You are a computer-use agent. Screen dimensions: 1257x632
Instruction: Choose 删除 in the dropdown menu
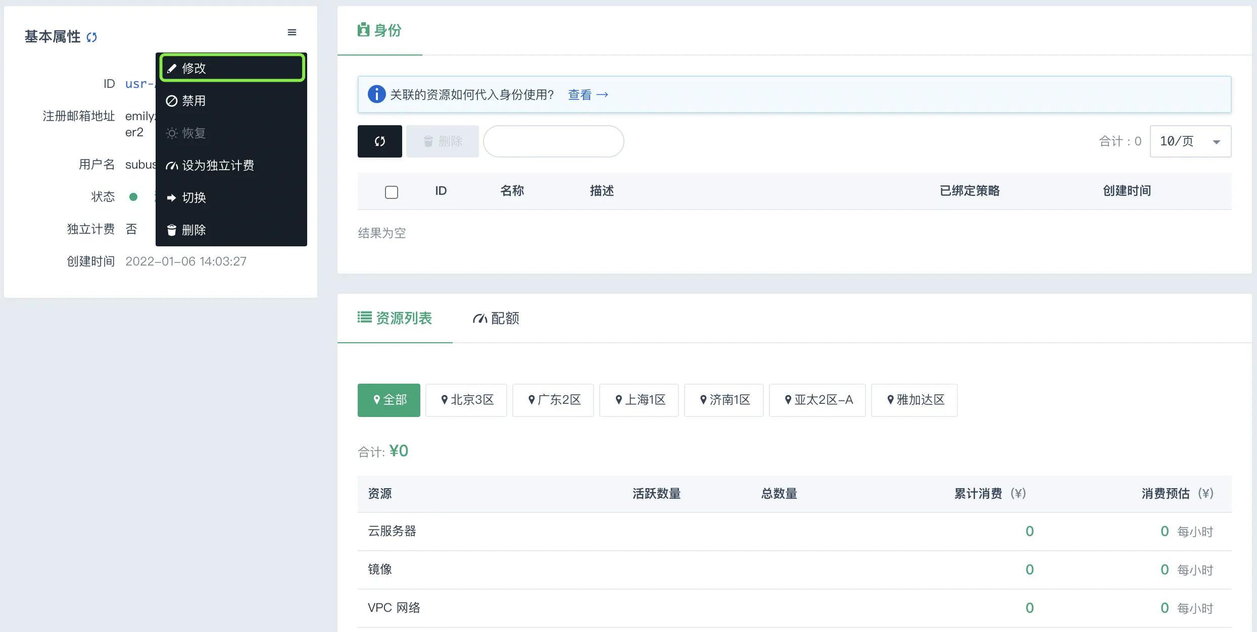coord(231,230)
